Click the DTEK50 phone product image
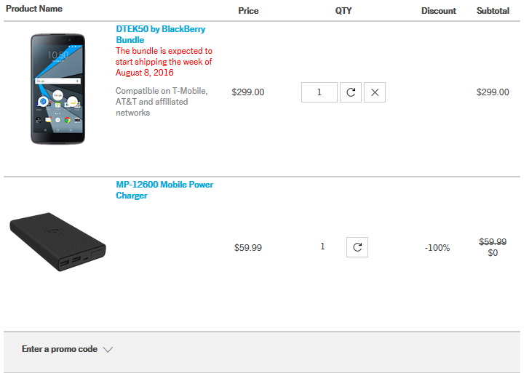This screenshot has width=529, height=373. pos(58,89)
